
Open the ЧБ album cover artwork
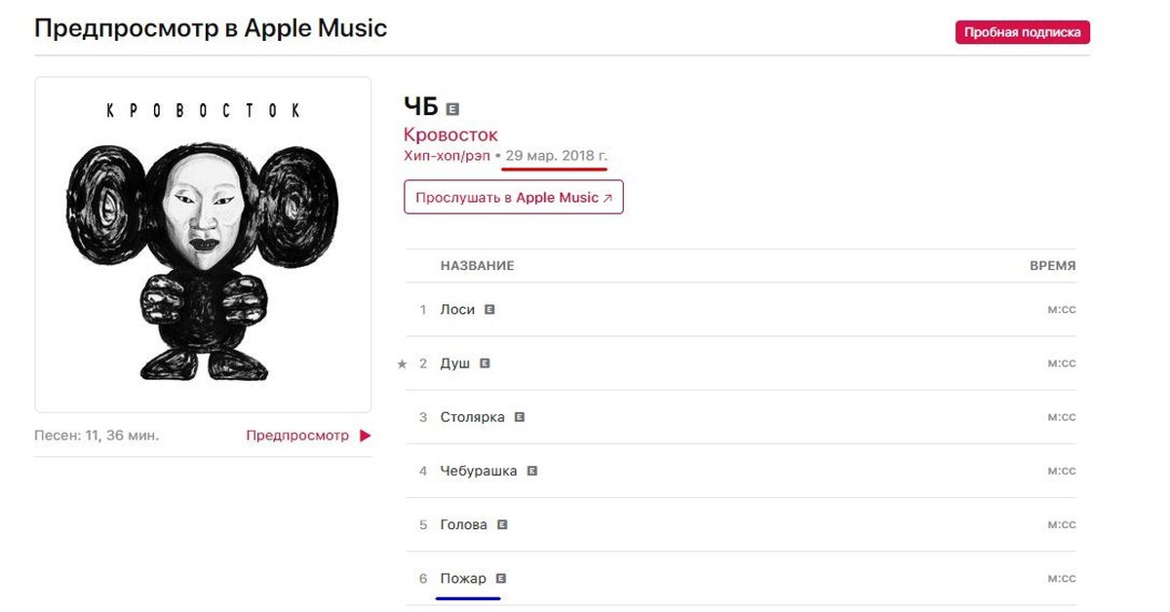[x=203, y=245]
